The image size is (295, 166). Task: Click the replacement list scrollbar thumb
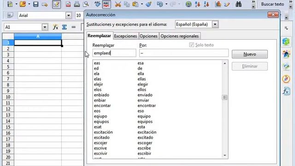(x=224, y=97)
